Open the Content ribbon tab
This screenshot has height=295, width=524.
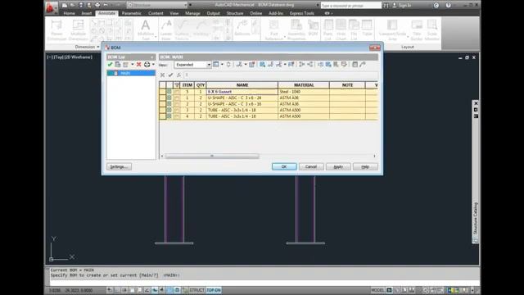(156, 13)
